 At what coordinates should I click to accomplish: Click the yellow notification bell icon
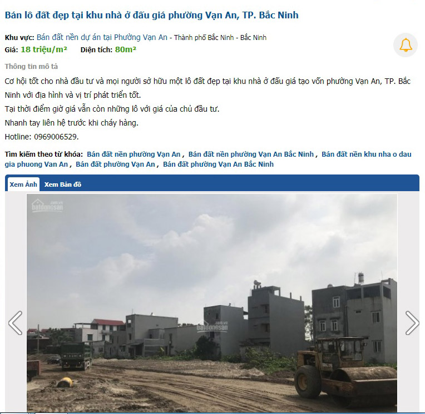[406, 45]
